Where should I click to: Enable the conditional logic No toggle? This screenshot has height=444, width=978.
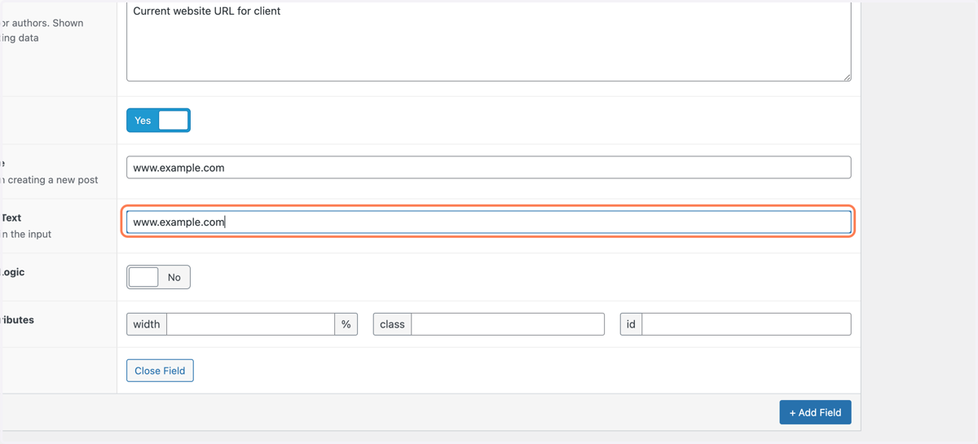tap(158, 277)
